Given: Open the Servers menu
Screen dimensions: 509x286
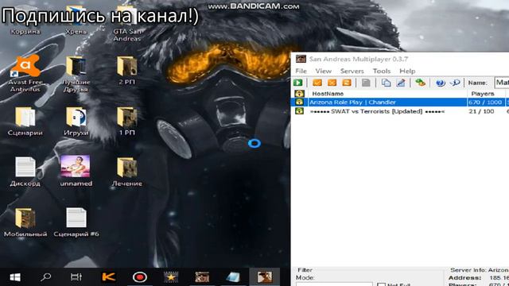Looking at the screenshot, I should (x=352, y=71).
